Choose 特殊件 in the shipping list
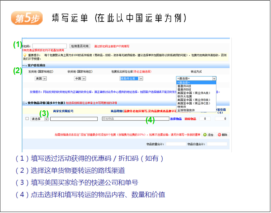Screen dimensions: 271x213 click(x=182, y=107)
